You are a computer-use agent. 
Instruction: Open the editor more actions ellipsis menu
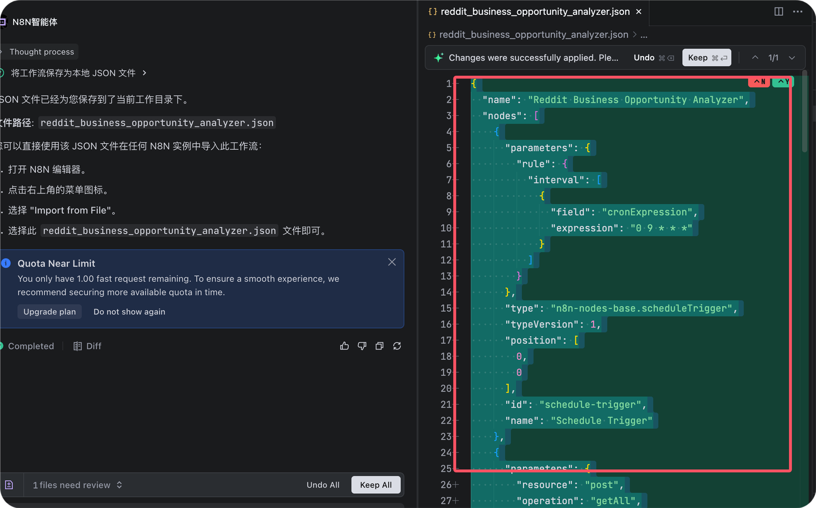(798, 11)
